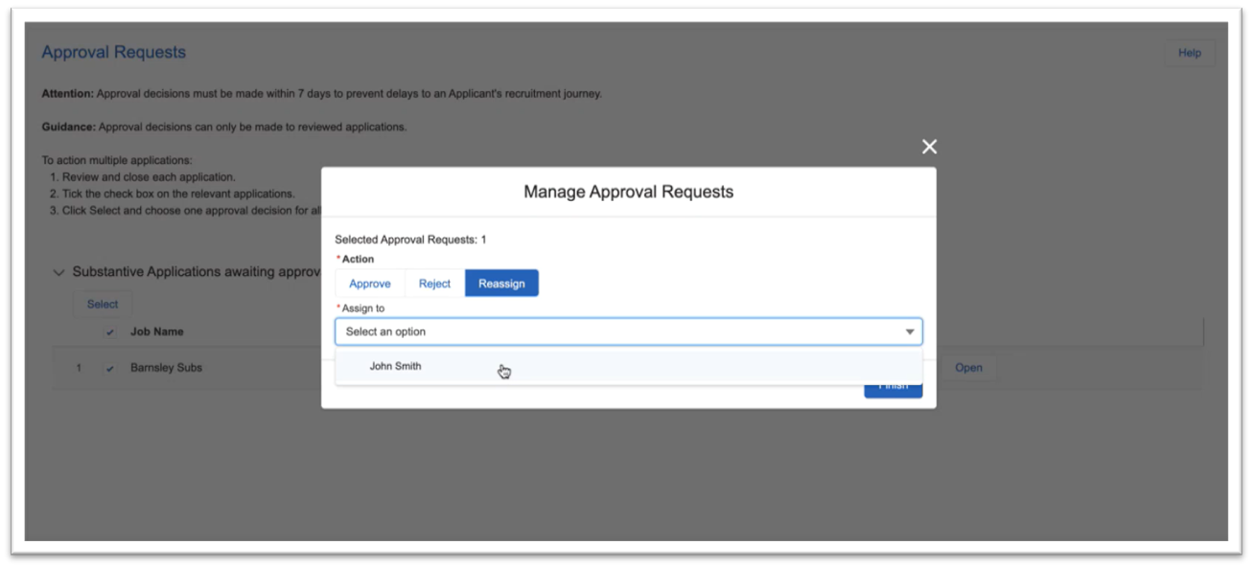Open the Assign to dropdown arrow
The width and height of the screenshot is (1253, 568).
click(x=909, y=331)
